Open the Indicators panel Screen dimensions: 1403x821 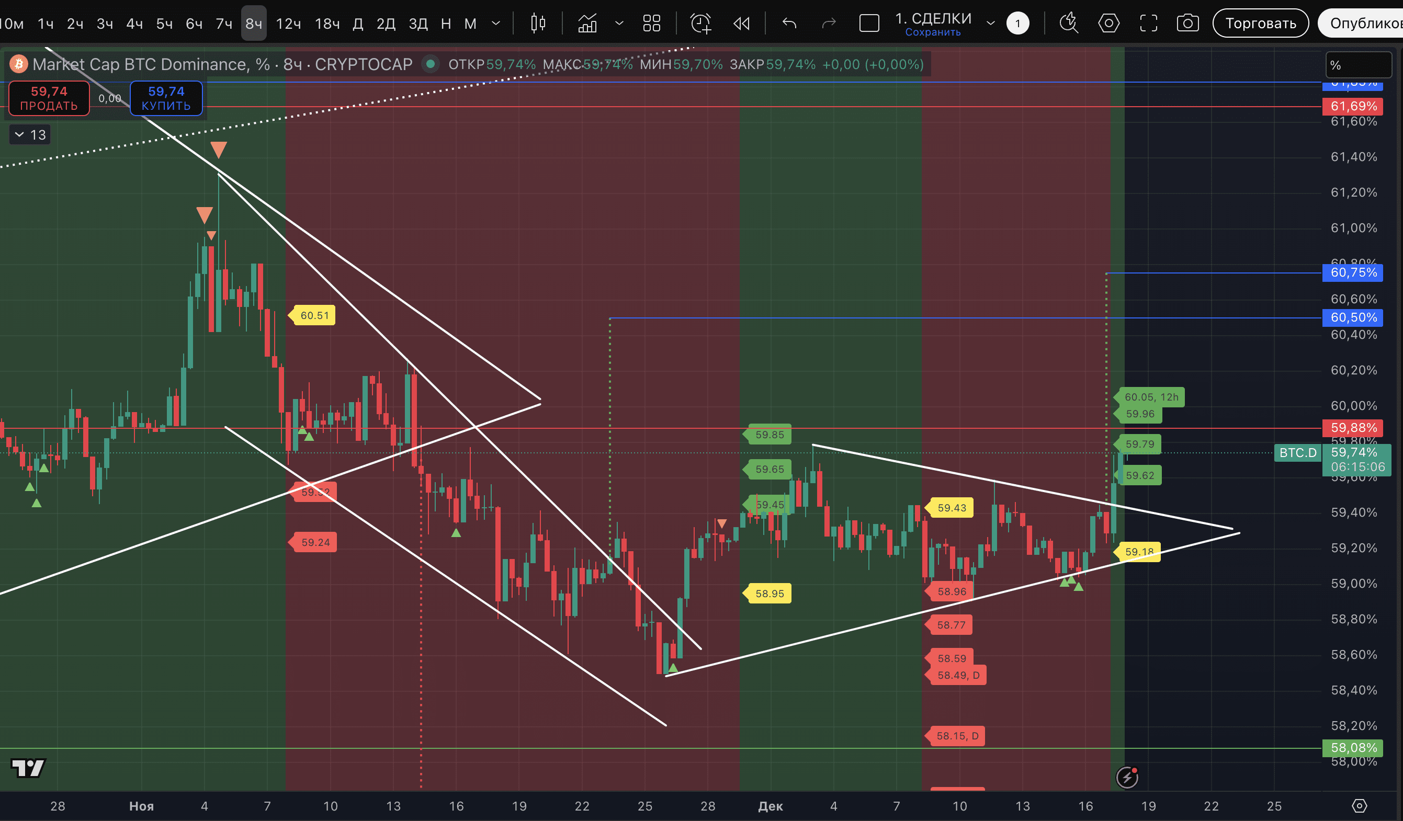587,24
